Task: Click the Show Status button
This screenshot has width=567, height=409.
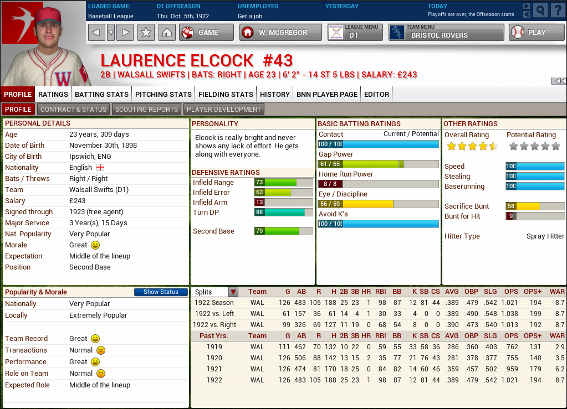Action: 161,292
